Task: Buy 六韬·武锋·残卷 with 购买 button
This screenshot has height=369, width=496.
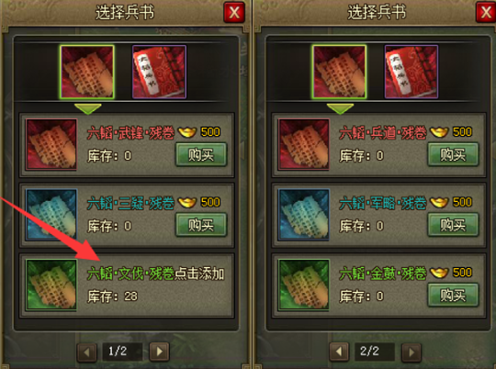Action: point(201,154)
